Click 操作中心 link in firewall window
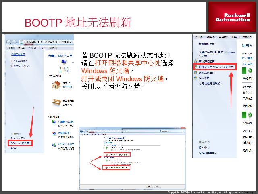258x194 pixels. pos(204,148)
